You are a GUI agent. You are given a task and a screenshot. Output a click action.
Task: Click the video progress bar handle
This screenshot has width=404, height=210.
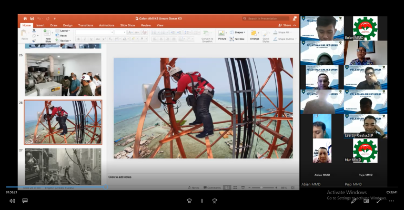(106, 187)
